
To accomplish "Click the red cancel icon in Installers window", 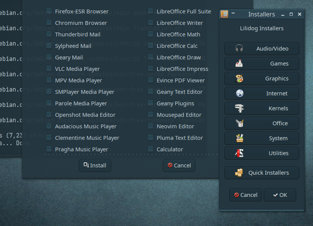I will 237,195.
